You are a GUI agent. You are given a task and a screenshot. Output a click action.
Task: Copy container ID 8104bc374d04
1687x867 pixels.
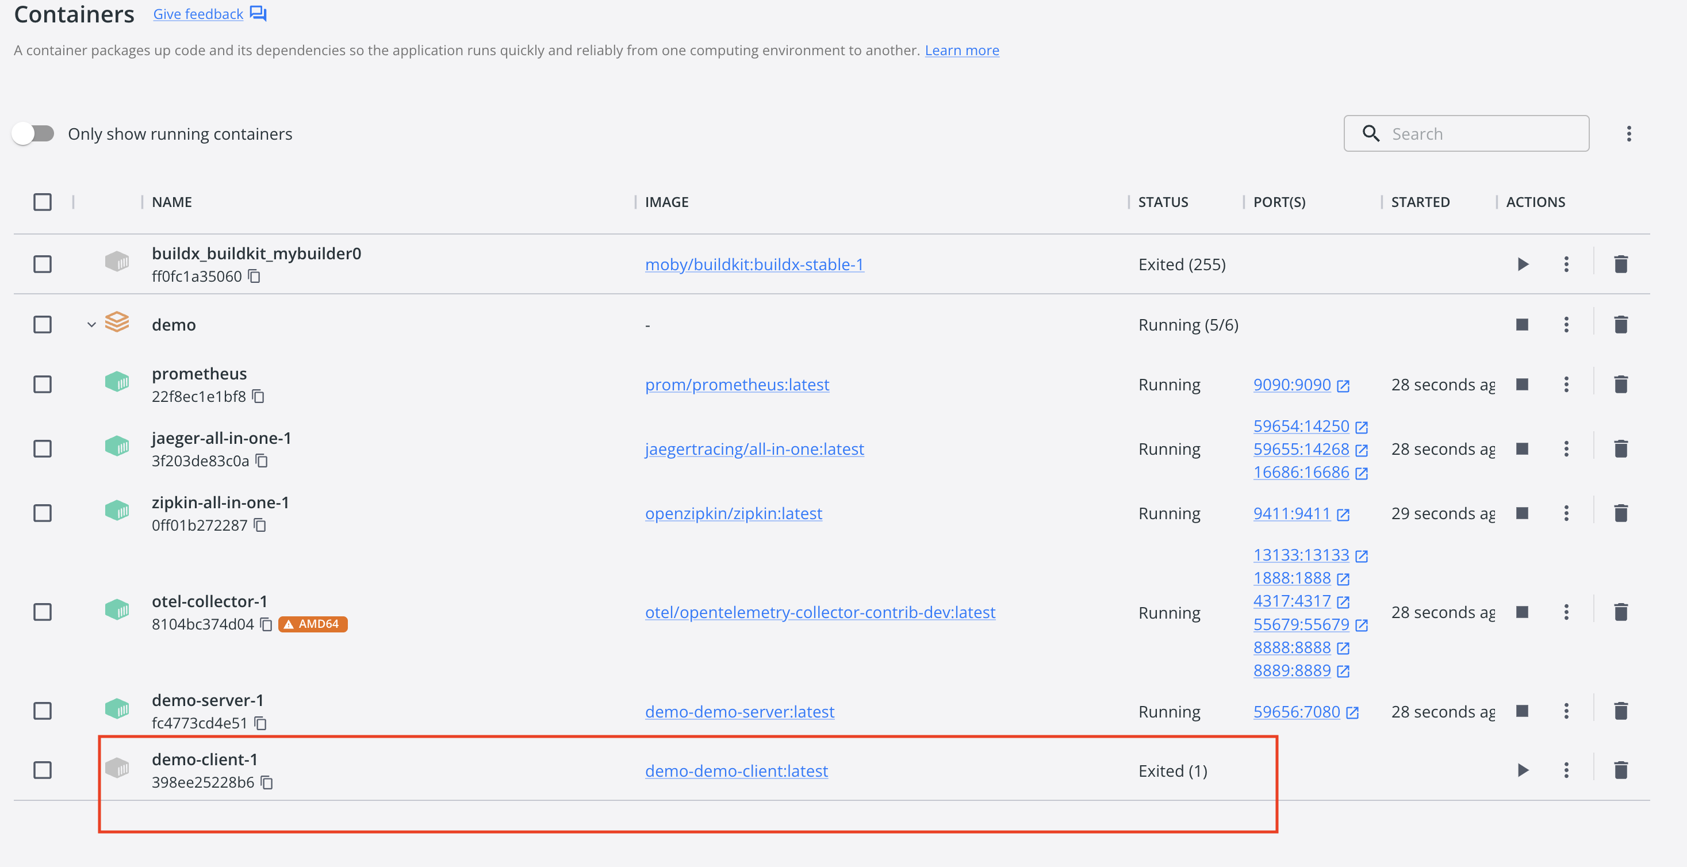pos(266,624)
